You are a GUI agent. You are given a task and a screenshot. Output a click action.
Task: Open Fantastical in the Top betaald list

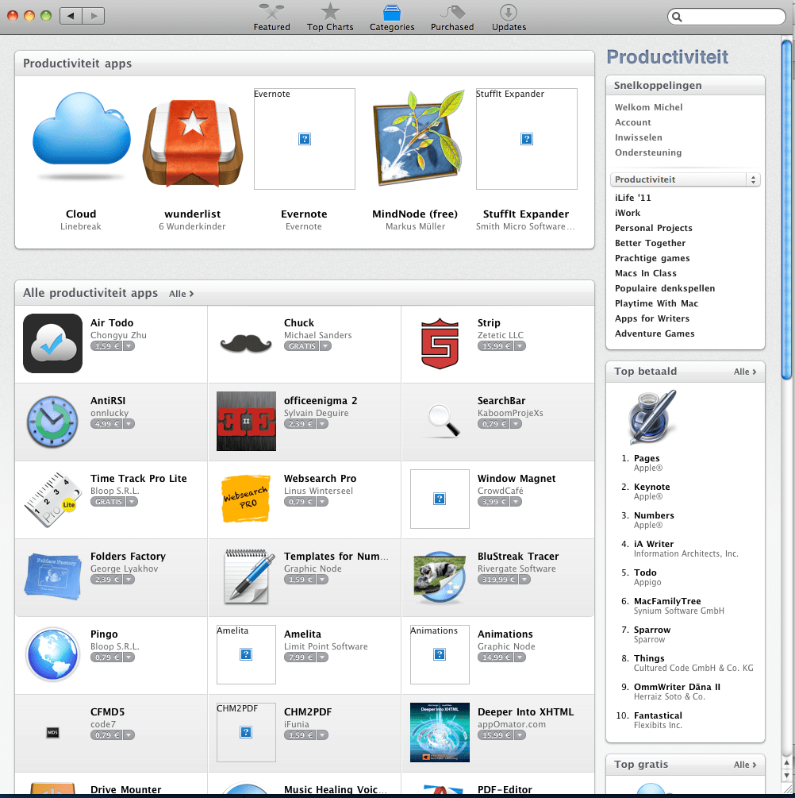[658, 715]
